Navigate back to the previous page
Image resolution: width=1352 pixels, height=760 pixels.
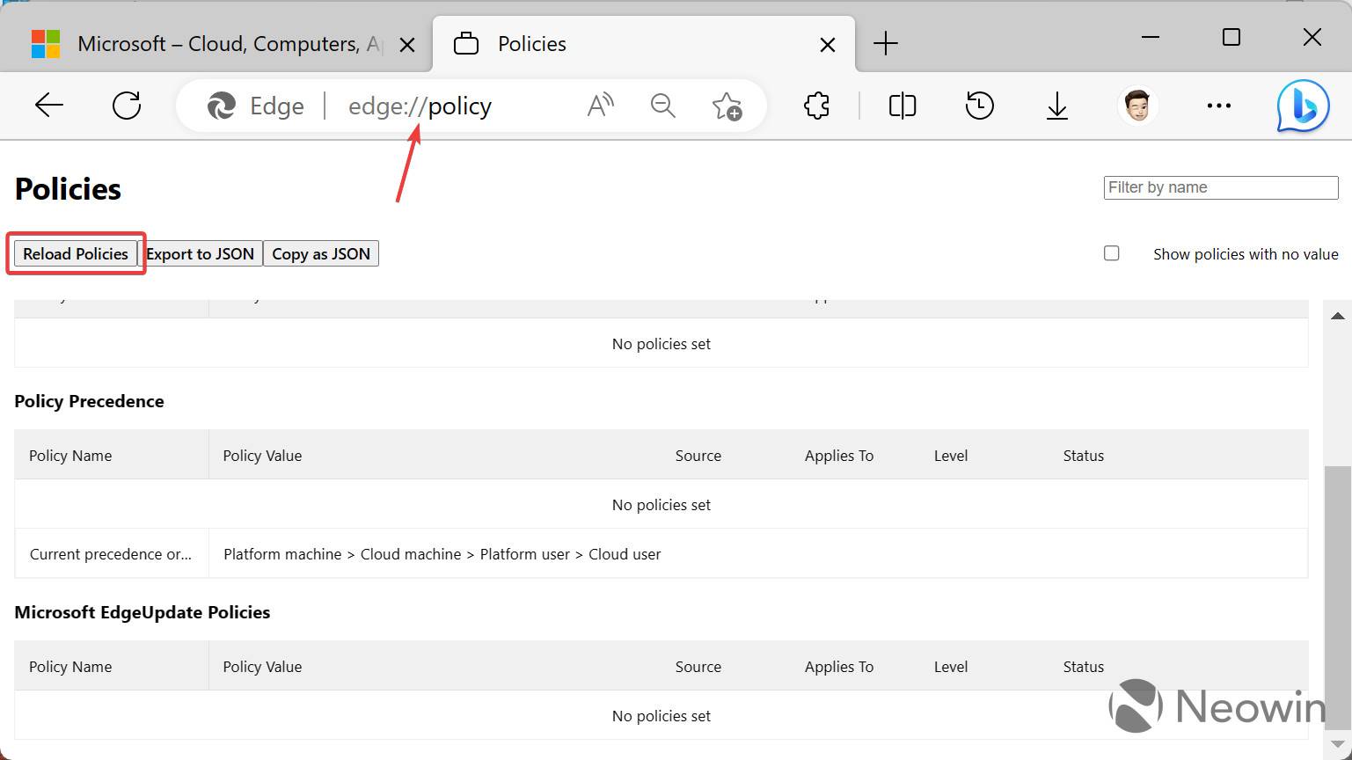[49, 106]
